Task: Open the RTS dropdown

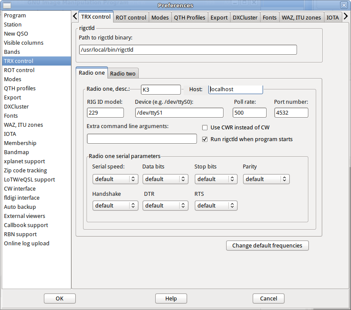Action: (x=216, y=205)
